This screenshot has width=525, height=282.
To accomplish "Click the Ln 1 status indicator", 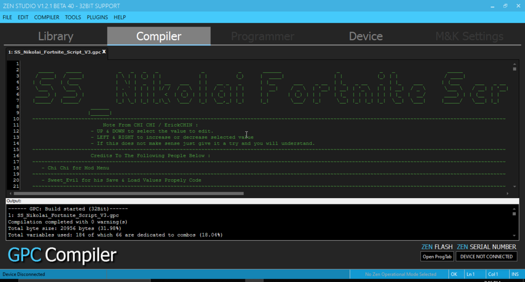I will pos(471,274).
